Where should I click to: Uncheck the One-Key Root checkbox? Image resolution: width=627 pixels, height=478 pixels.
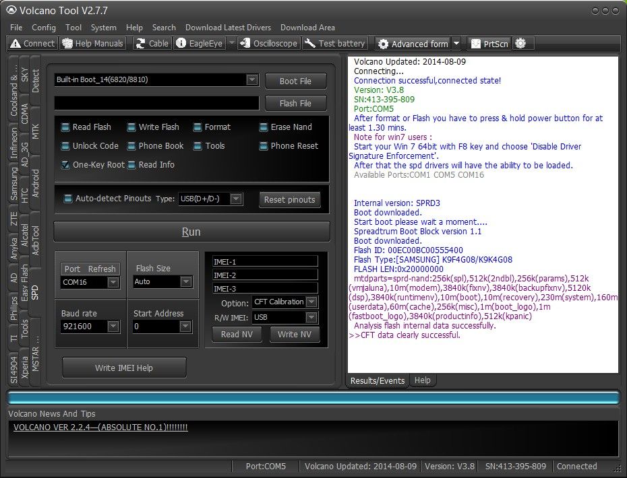(x=65, y=165)
